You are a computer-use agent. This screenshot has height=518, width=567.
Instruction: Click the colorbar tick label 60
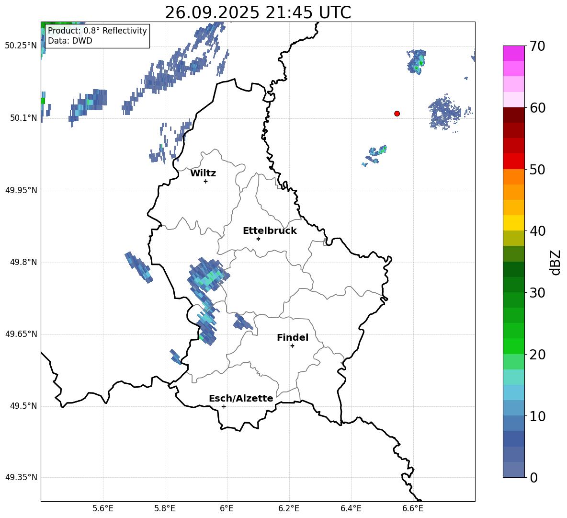coord(537,108)
